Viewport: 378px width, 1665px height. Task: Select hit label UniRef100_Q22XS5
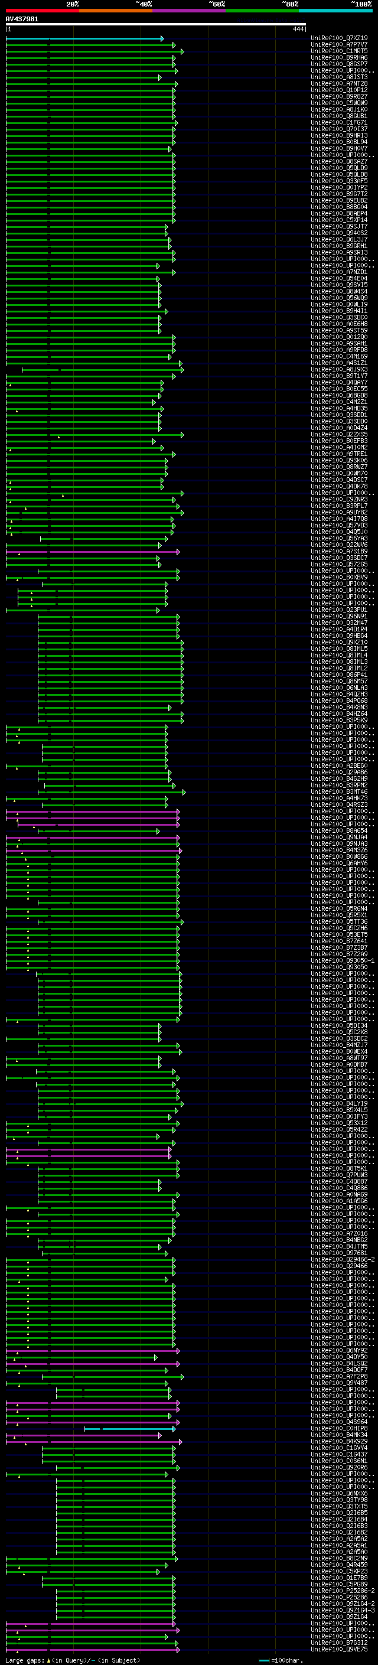pos(339,434)
